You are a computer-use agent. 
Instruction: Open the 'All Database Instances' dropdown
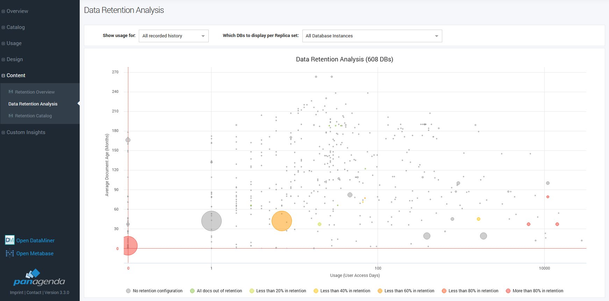[372, 36]
